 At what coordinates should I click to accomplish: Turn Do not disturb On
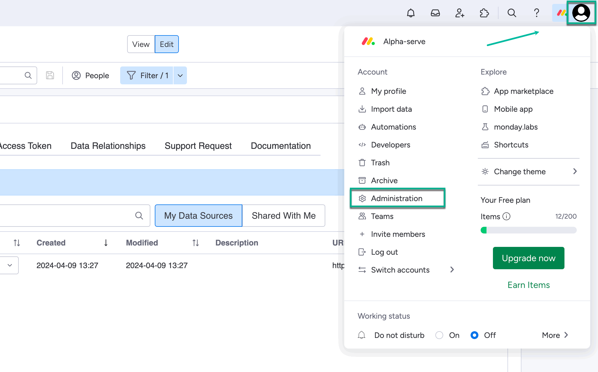(x=439, y=335)
